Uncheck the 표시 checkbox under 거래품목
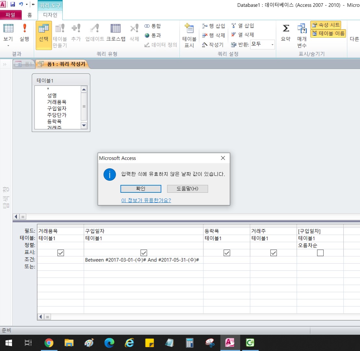Image resolution: width=360 pixels, height=351 pixels. pos(60,253)
